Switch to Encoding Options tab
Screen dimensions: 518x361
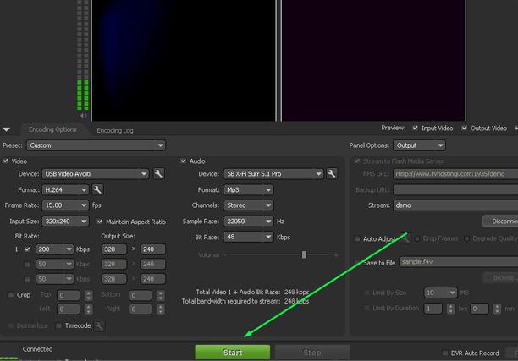pos(52,129)
